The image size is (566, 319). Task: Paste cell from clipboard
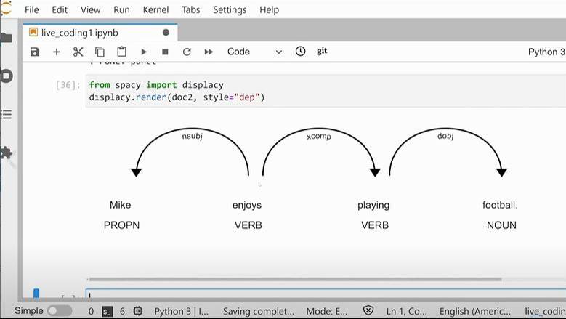121,52
